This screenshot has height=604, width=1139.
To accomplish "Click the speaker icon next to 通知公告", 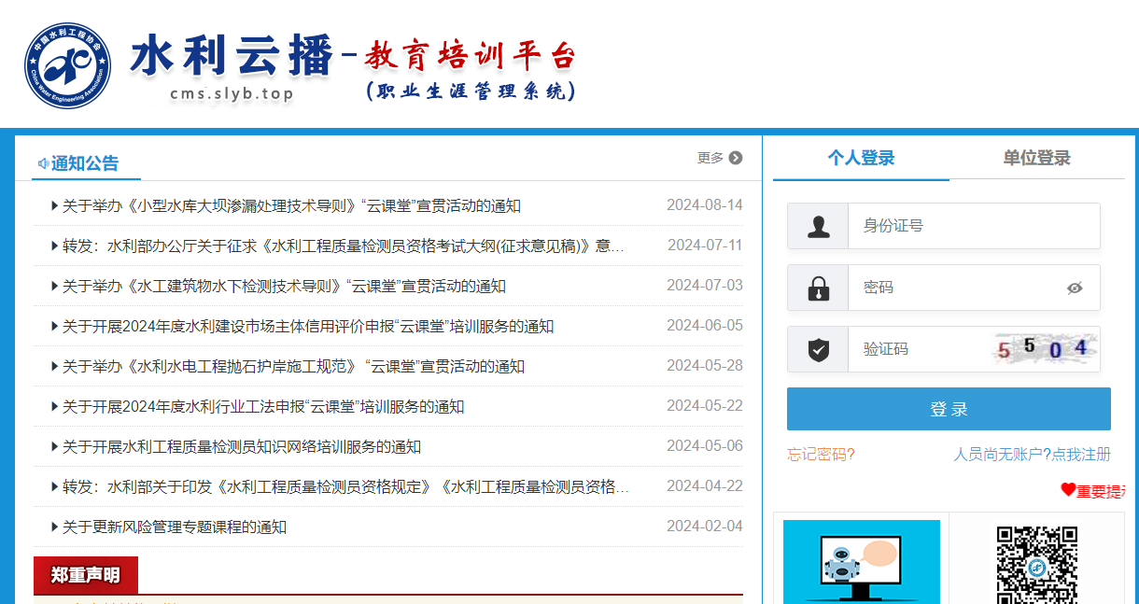I will [42, 163].
